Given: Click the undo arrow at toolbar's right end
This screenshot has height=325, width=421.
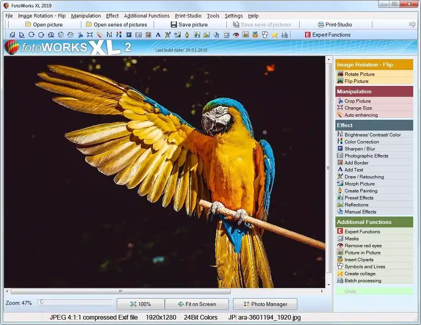Looking at the screenshot, I should point(412,25).
